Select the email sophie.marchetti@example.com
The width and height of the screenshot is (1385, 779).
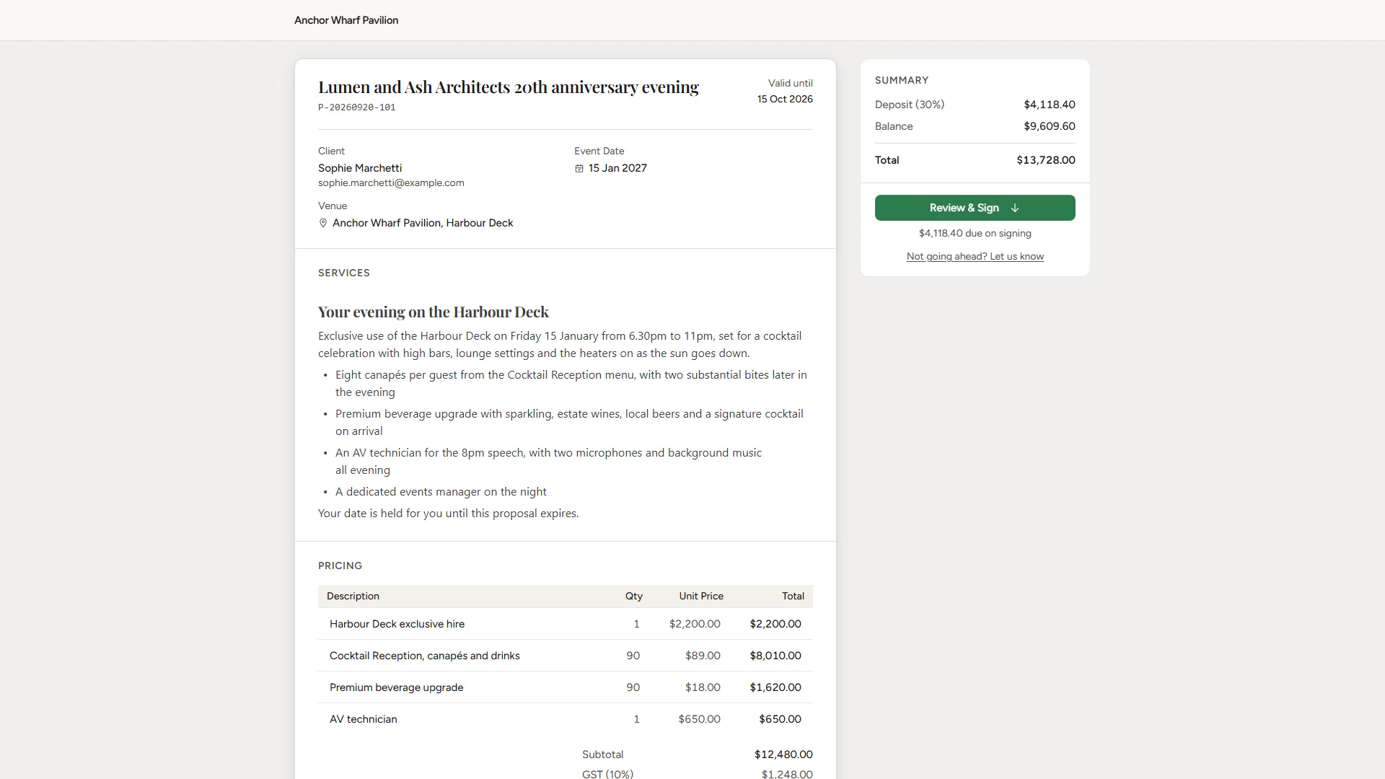click(x=391, y=183)
